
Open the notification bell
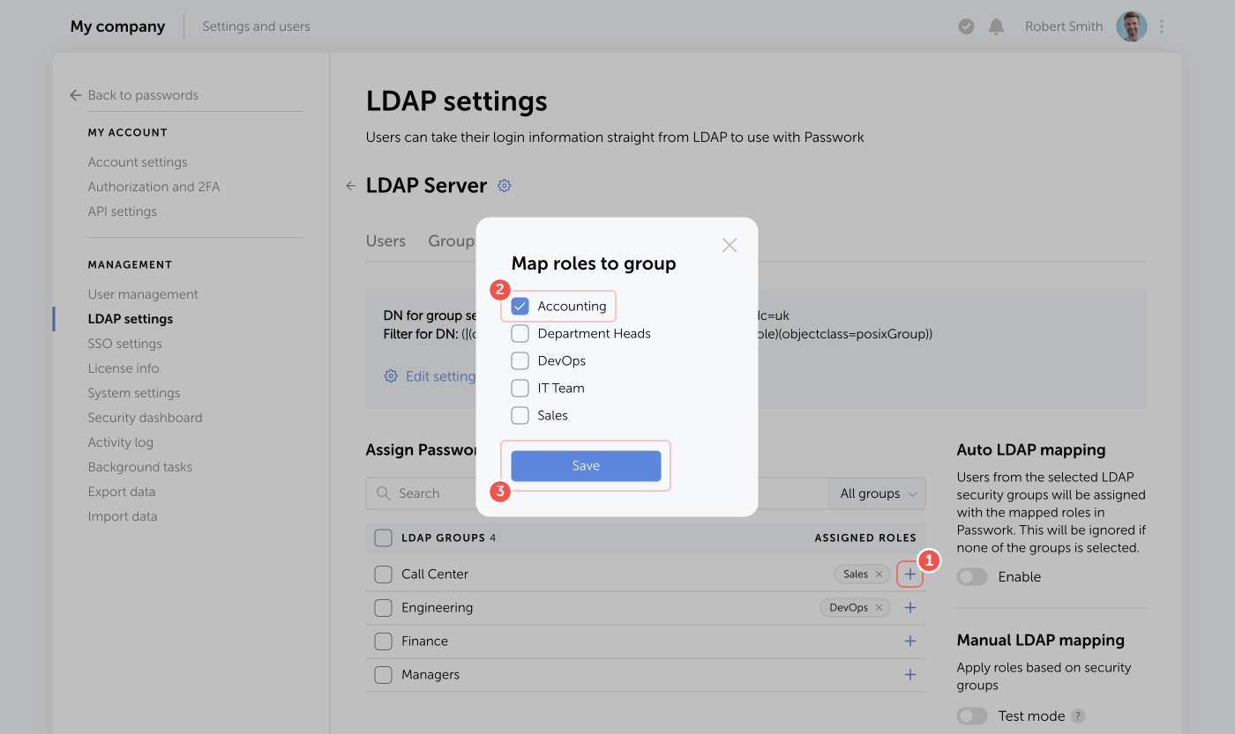(996, 26)
